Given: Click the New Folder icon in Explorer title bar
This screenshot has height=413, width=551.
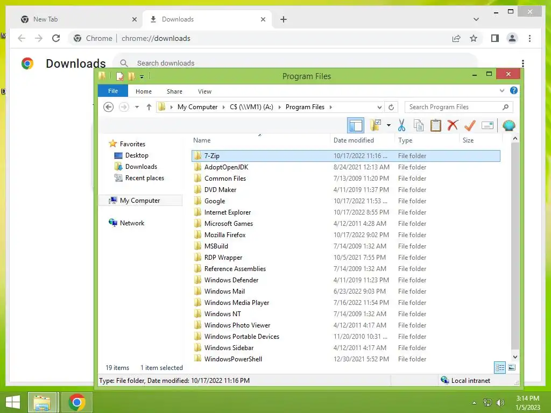Looking at the screenshot, I should click(x=131, y=76).
